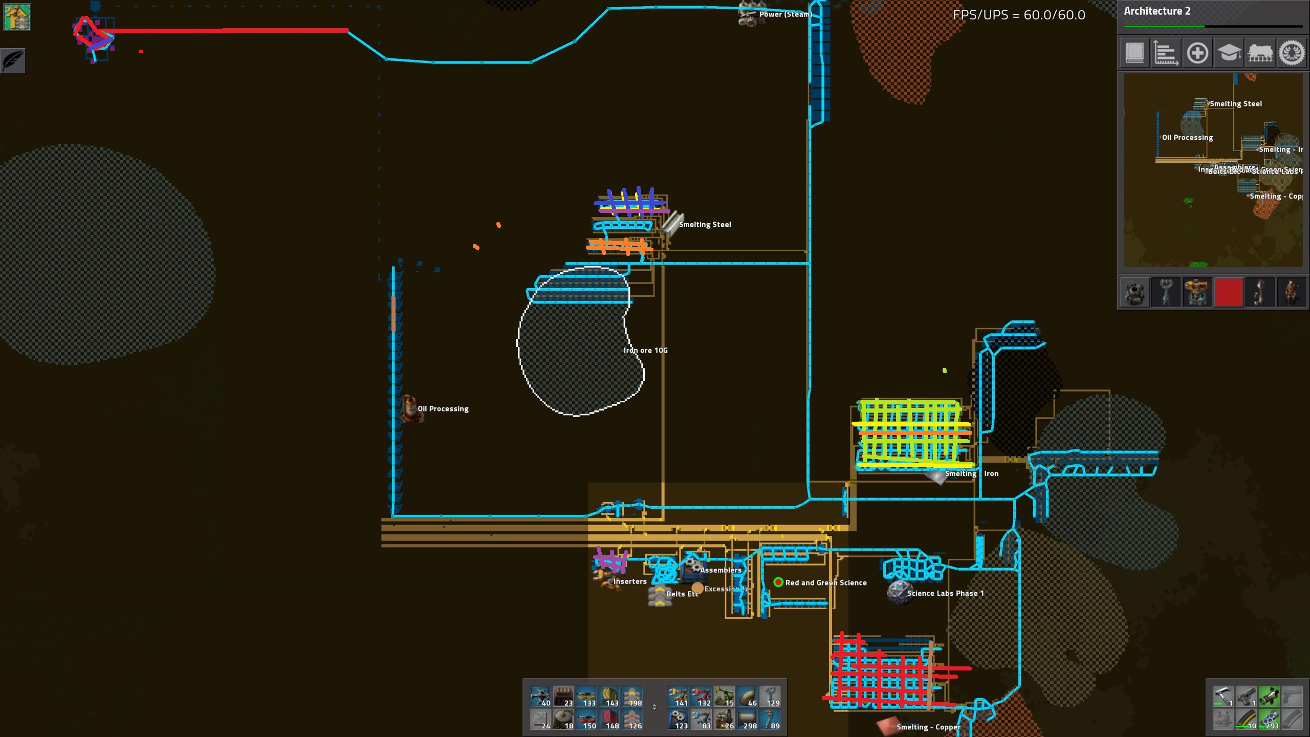1310x737 pixels.
Task: Click the 'Science Labs Phase 1' map tag
Action: (945, 594)
